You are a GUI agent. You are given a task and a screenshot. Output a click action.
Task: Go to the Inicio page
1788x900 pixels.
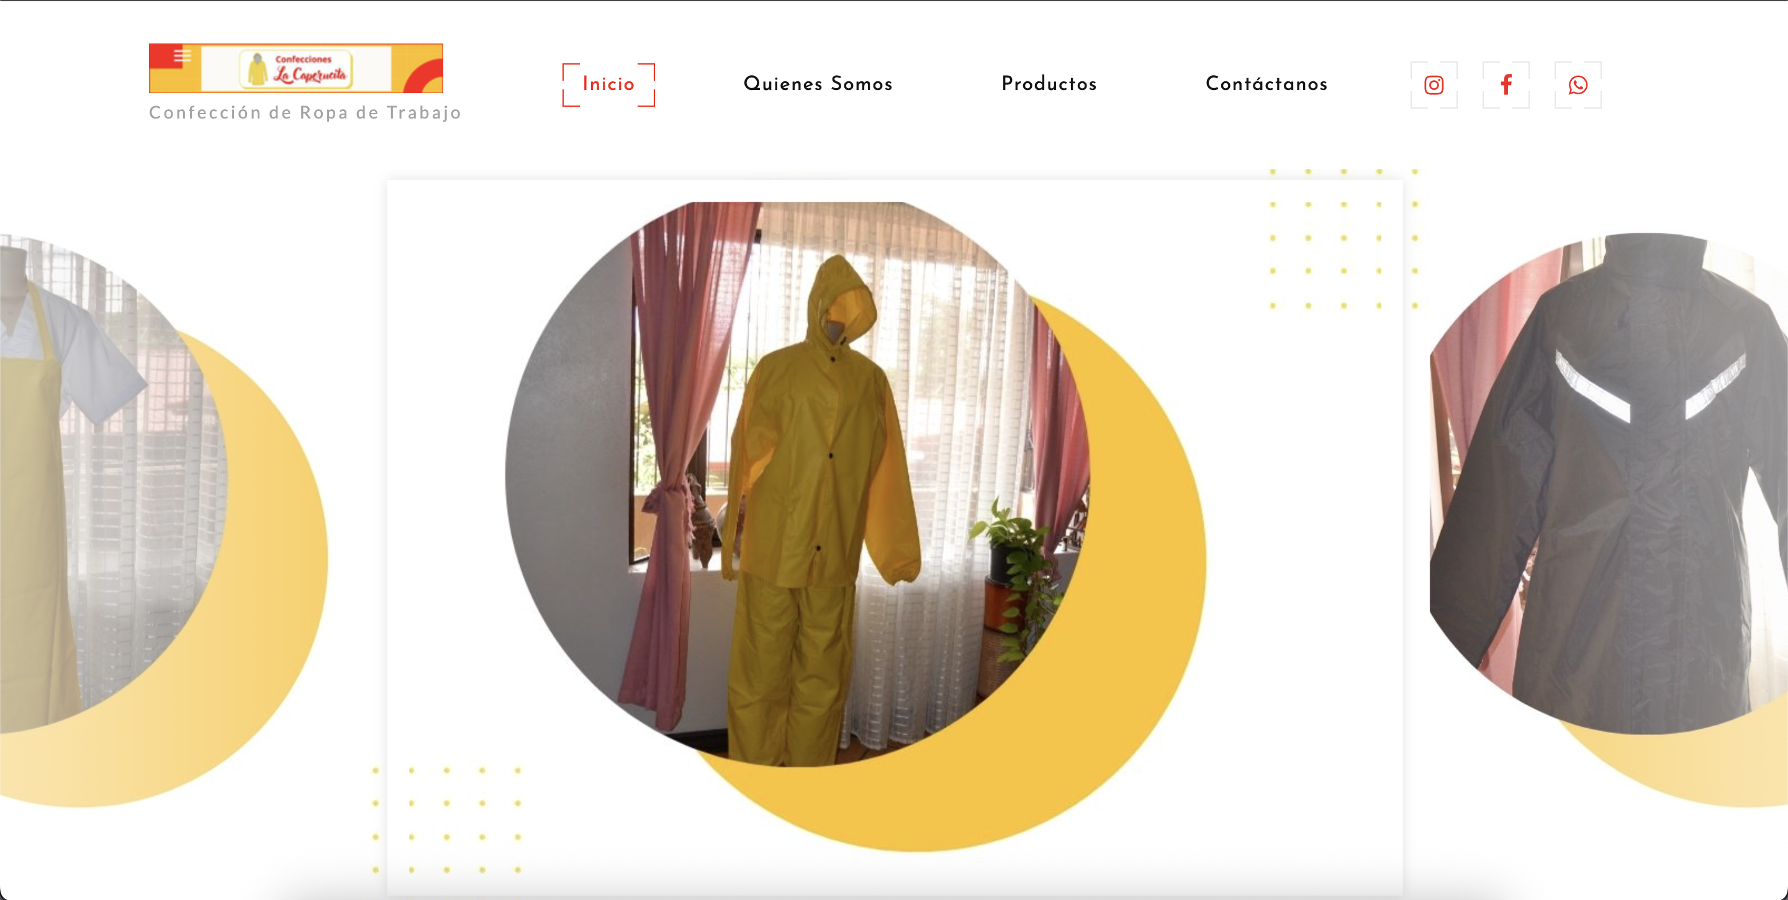click(x=608, y=84)
